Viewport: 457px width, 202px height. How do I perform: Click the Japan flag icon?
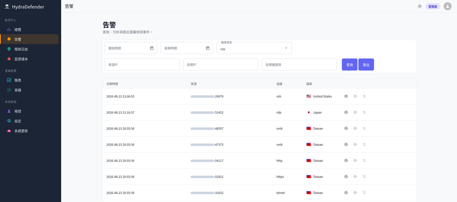click(x=308, y=112)
